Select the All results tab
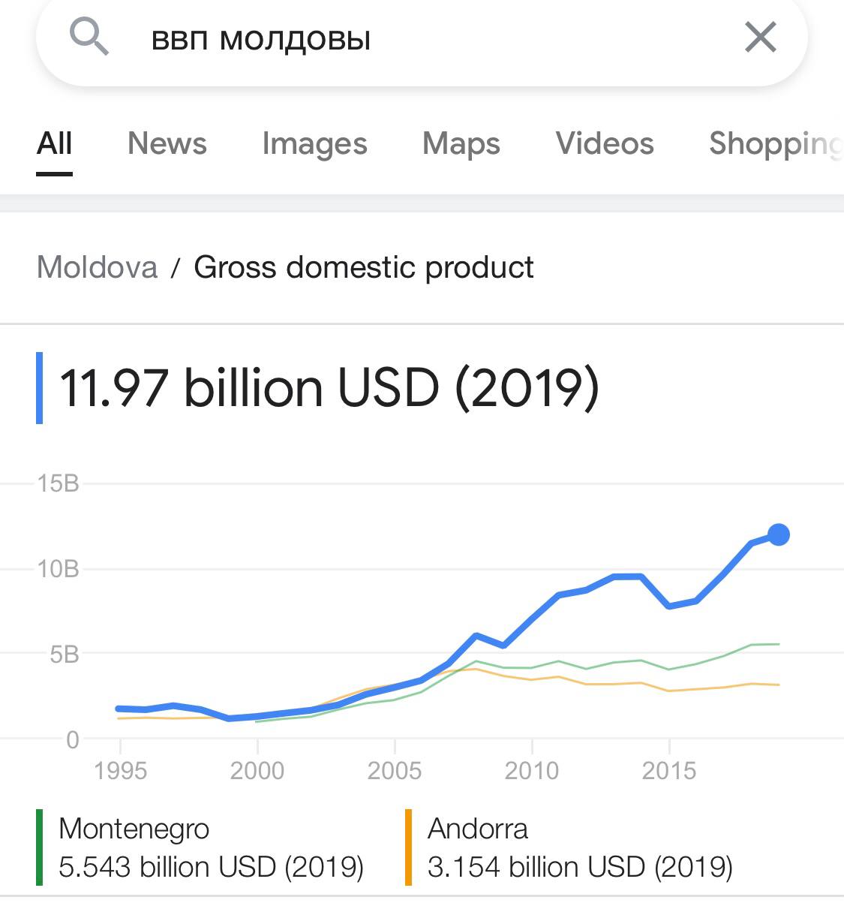 (x=55, y=143)
